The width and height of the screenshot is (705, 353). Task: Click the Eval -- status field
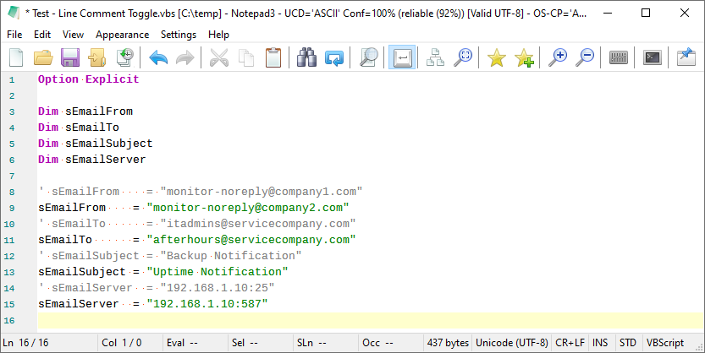(196, 343)
